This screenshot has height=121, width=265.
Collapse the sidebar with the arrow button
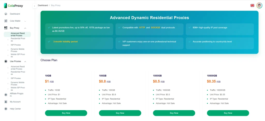pos(34,6)
